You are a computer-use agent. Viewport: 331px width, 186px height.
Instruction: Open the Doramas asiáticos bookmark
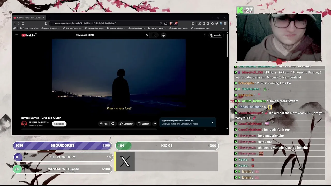pos(116,28)
